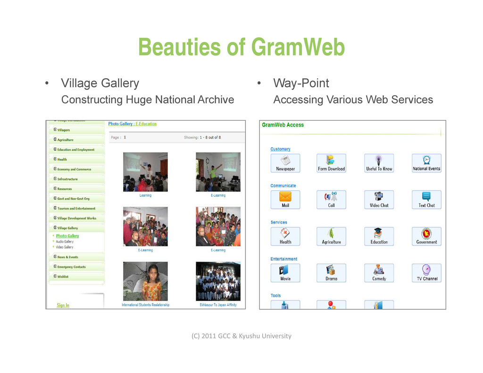Open the Education service icon
Viewport: 483px width, 373px height.
(x=379, y=236)
